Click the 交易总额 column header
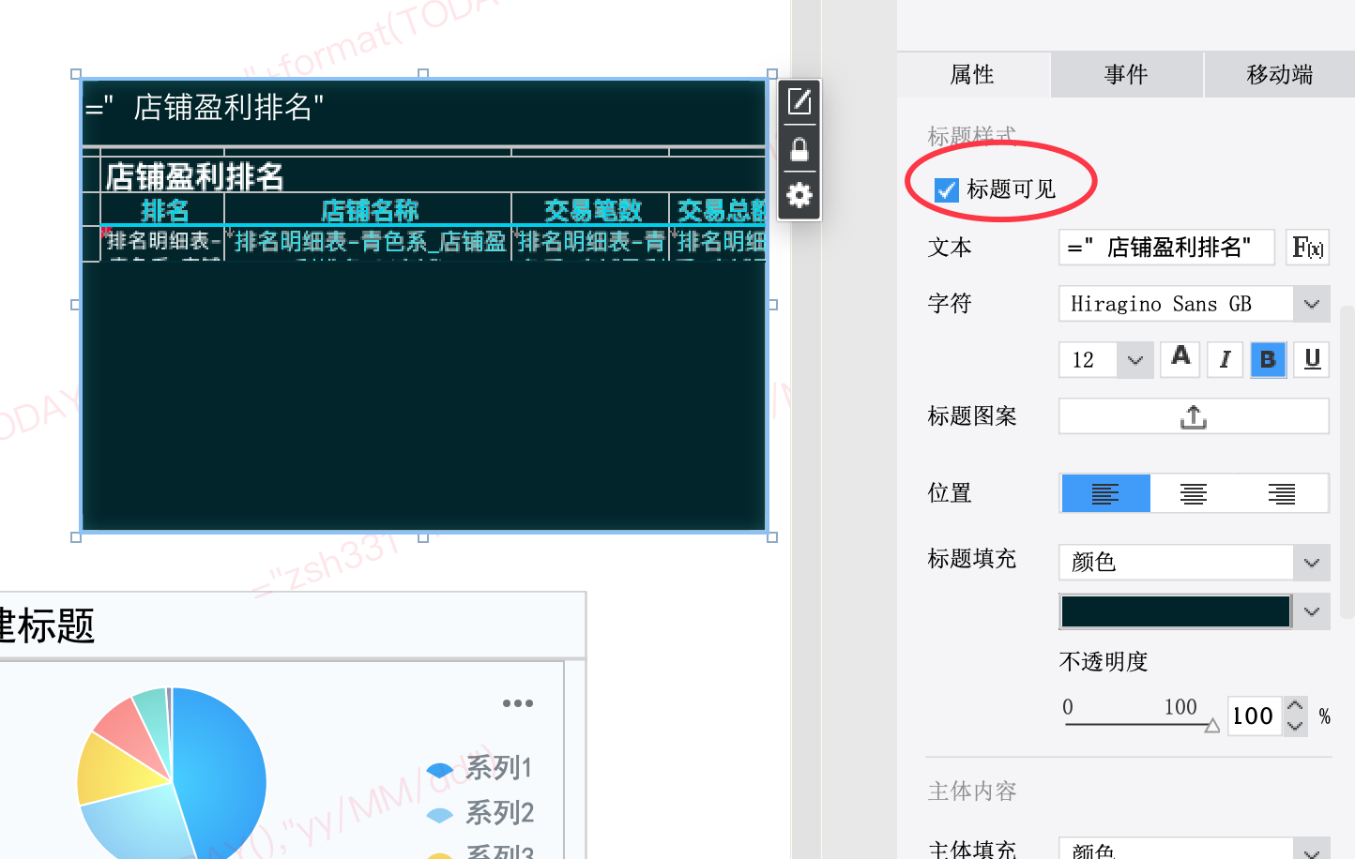This screenshot has width=1355, height=859. 719,210
